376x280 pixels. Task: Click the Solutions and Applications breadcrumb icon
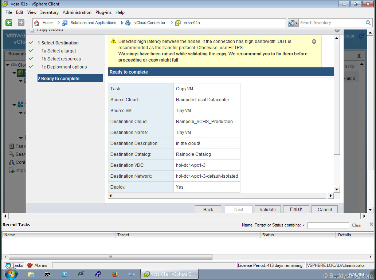(x=65, y=23)
